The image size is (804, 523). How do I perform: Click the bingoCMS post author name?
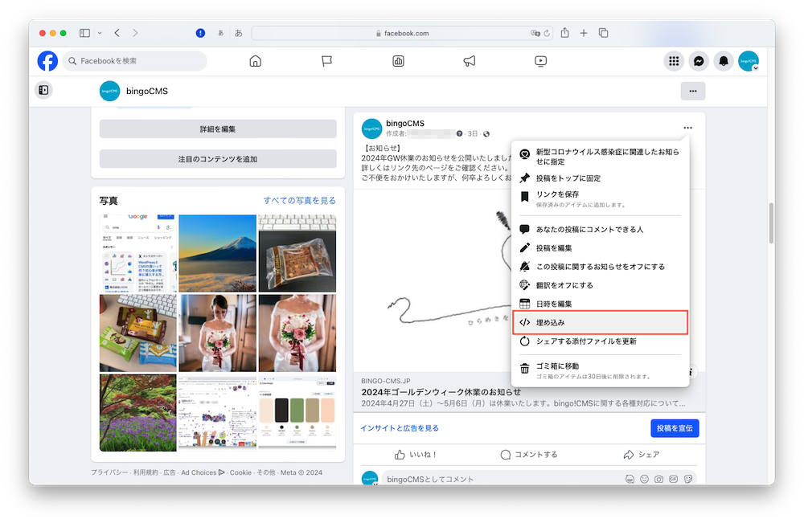[x=405, y=124]
